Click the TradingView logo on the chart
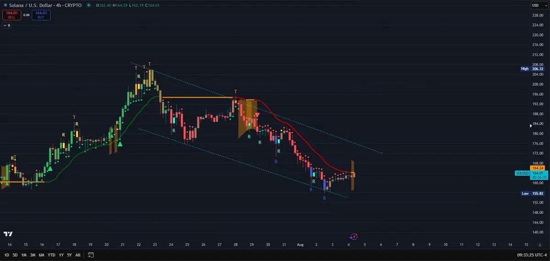Screen dimensions: 550x261 click(x=8, y=234)
